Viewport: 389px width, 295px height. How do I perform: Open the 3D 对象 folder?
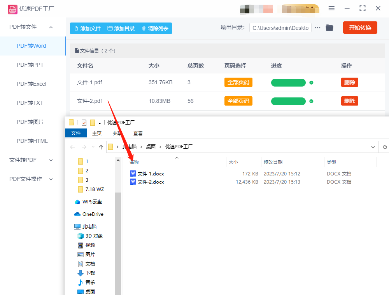click(x=90, y=236)
